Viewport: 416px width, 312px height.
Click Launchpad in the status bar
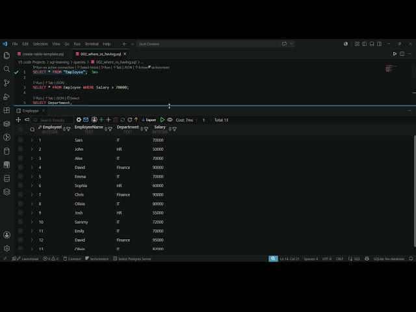(25, 259)
